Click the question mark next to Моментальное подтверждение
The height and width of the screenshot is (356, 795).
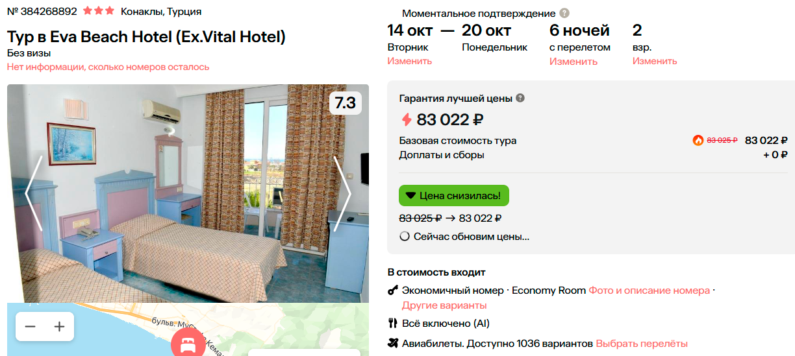[x=564, y=13]
